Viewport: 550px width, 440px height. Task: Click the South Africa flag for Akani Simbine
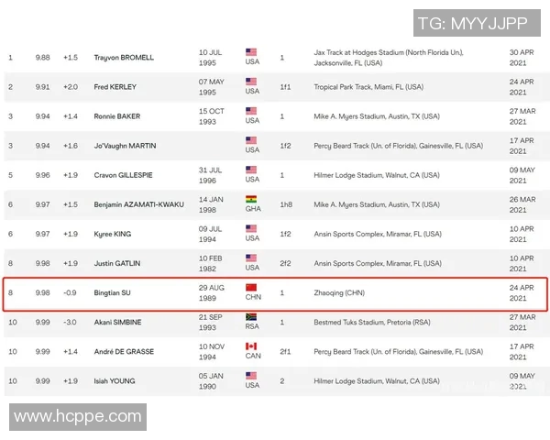[x=251, y=316]
